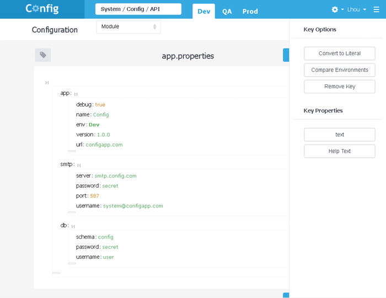Image resolution: width=386 pixels, height=298 pixels.
Task: Collapse the root tree toggle
Action: click(47, 83)
